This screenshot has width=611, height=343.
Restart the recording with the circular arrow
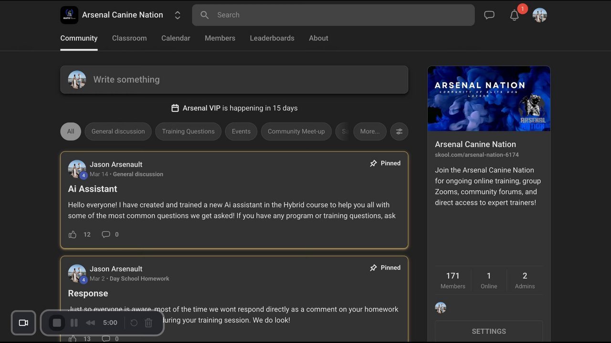[134, 323]
